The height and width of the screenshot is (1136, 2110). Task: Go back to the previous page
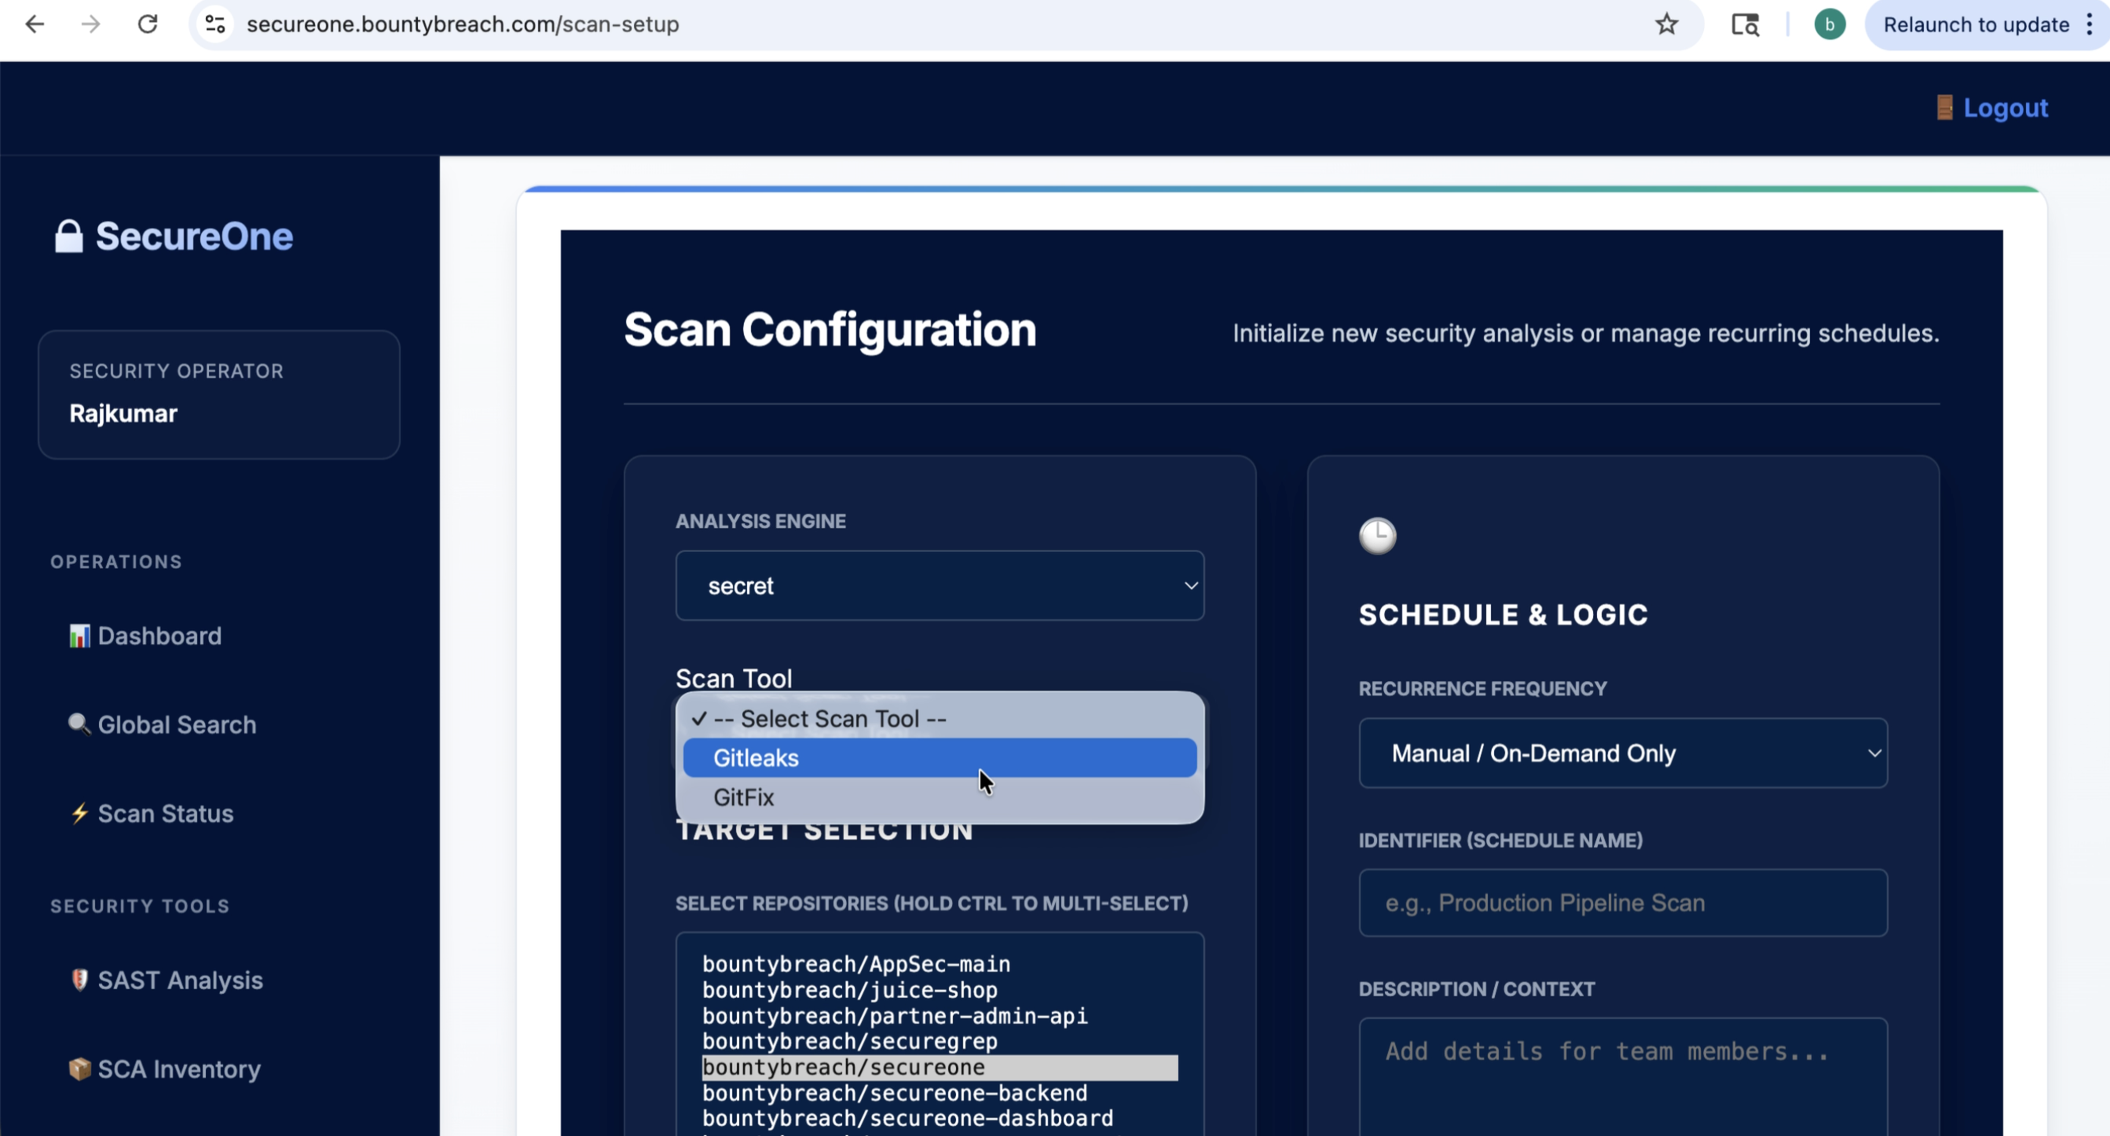click(x=35, y=24)
